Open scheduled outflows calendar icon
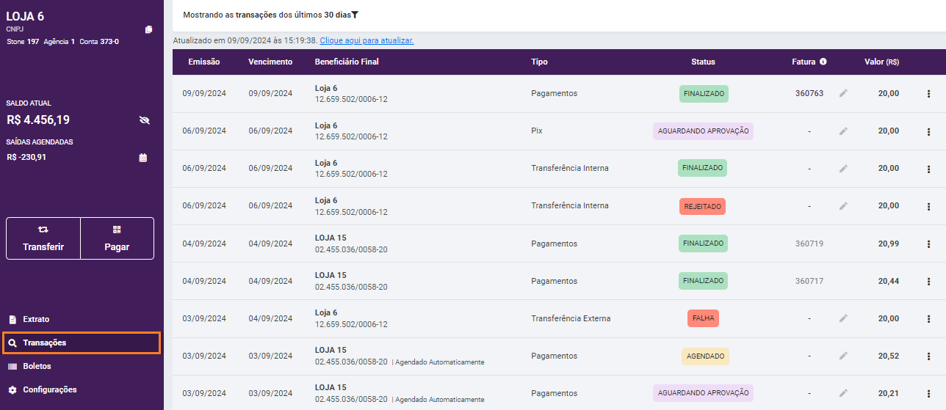Screen dimensions: 946x410 [x=143, y=157]
